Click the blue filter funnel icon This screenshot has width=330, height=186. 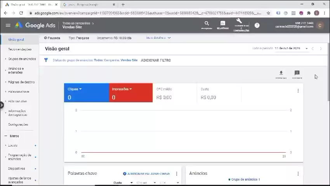click(46, 60)
